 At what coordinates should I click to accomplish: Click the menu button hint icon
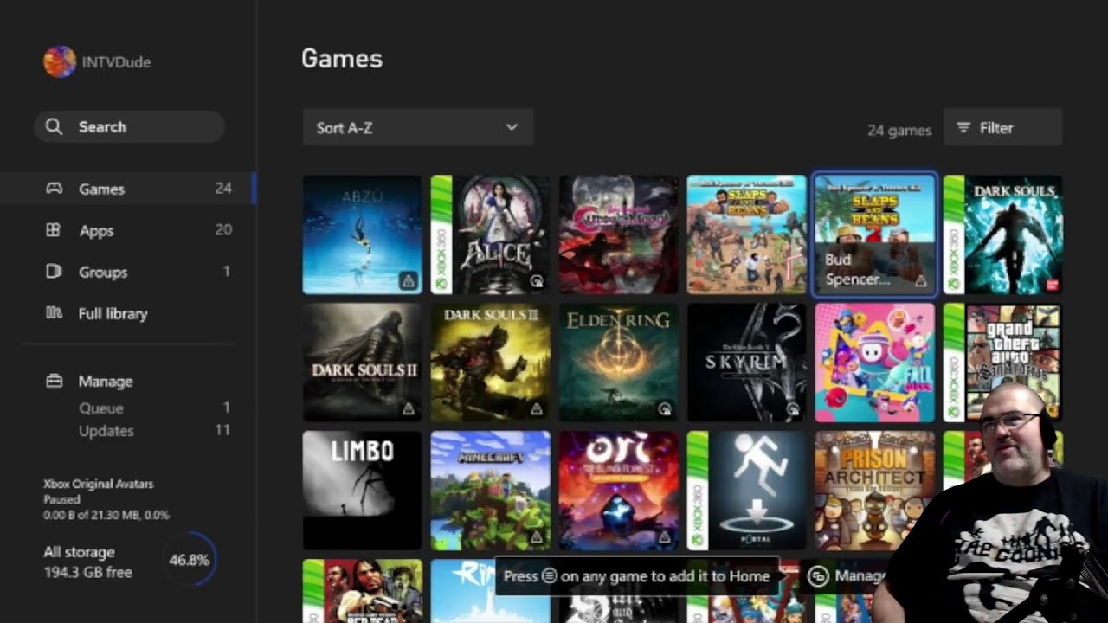pyautogui.click(x=549, y=575)
